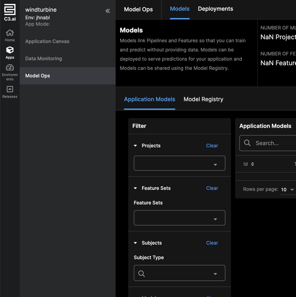Screen dimensions: 296x297
Task: Click the C3.ai logo icon
Action: coord(10,10)
